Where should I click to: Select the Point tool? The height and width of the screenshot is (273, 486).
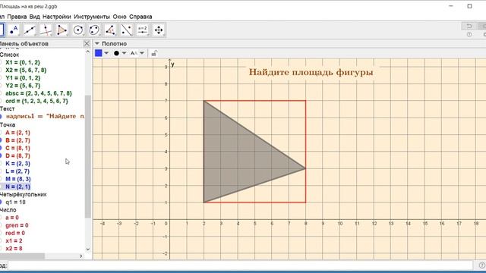point(14,30)
